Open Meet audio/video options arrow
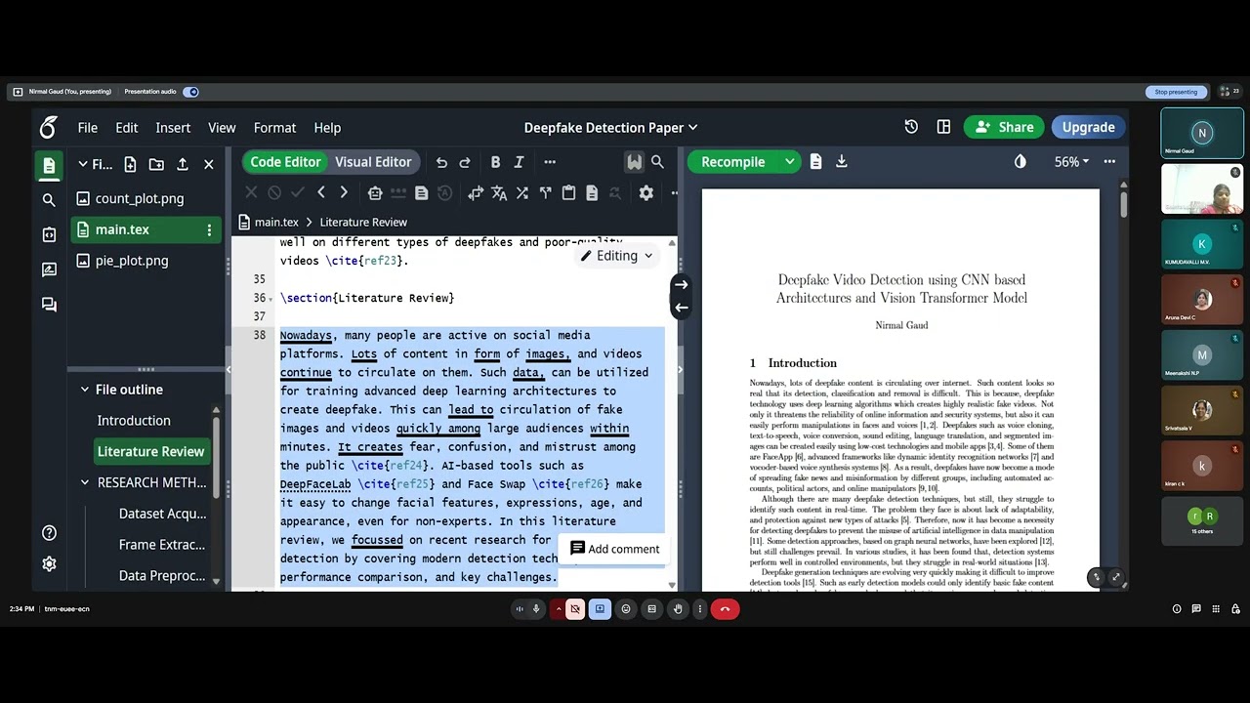 559,609
